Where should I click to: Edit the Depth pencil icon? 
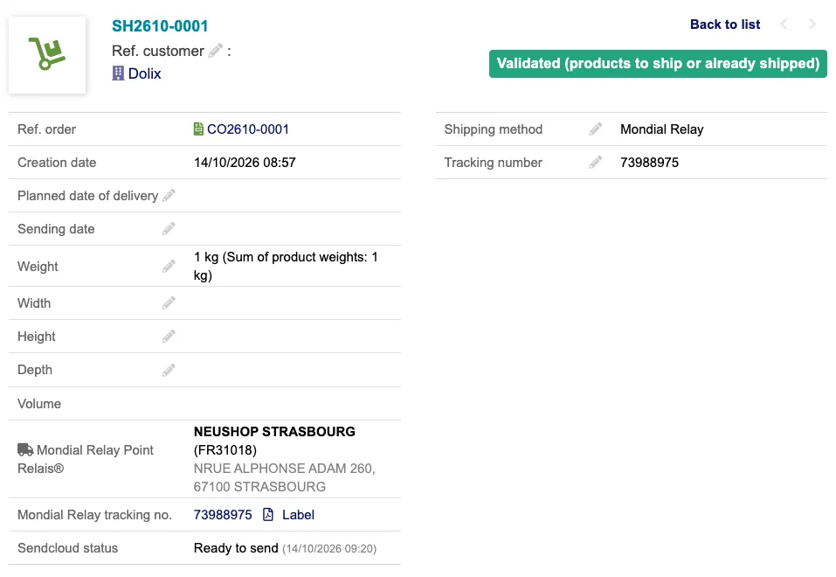pyautogui.click(x=169, y=370)
